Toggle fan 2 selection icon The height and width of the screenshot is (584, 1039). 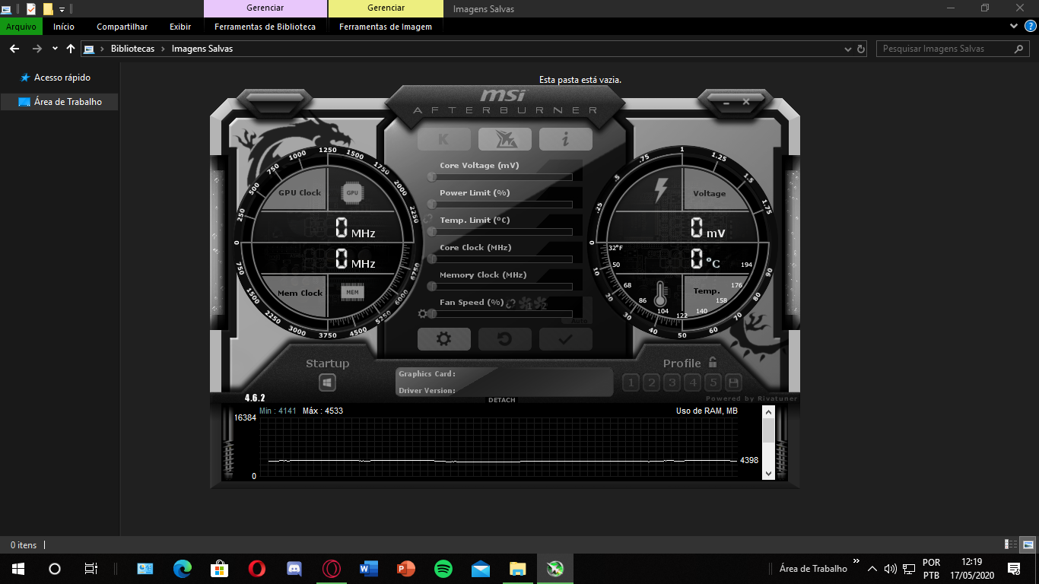point(541,303)
